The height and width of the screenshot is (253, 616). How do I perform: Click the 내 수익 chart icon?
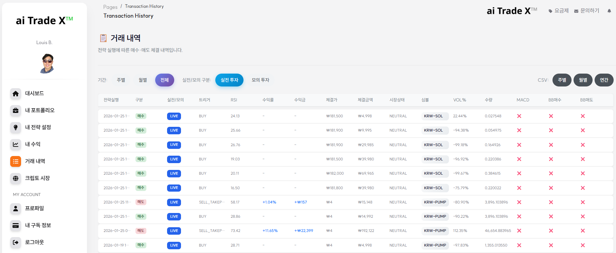tap(16, 144)
